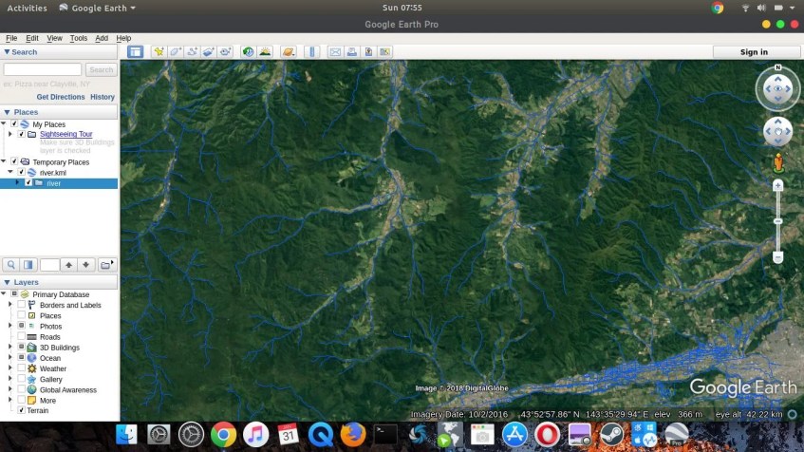Expand the Borders and Labels layer
The height and width of the screenshot is (452, 804).
pos(10,304)
